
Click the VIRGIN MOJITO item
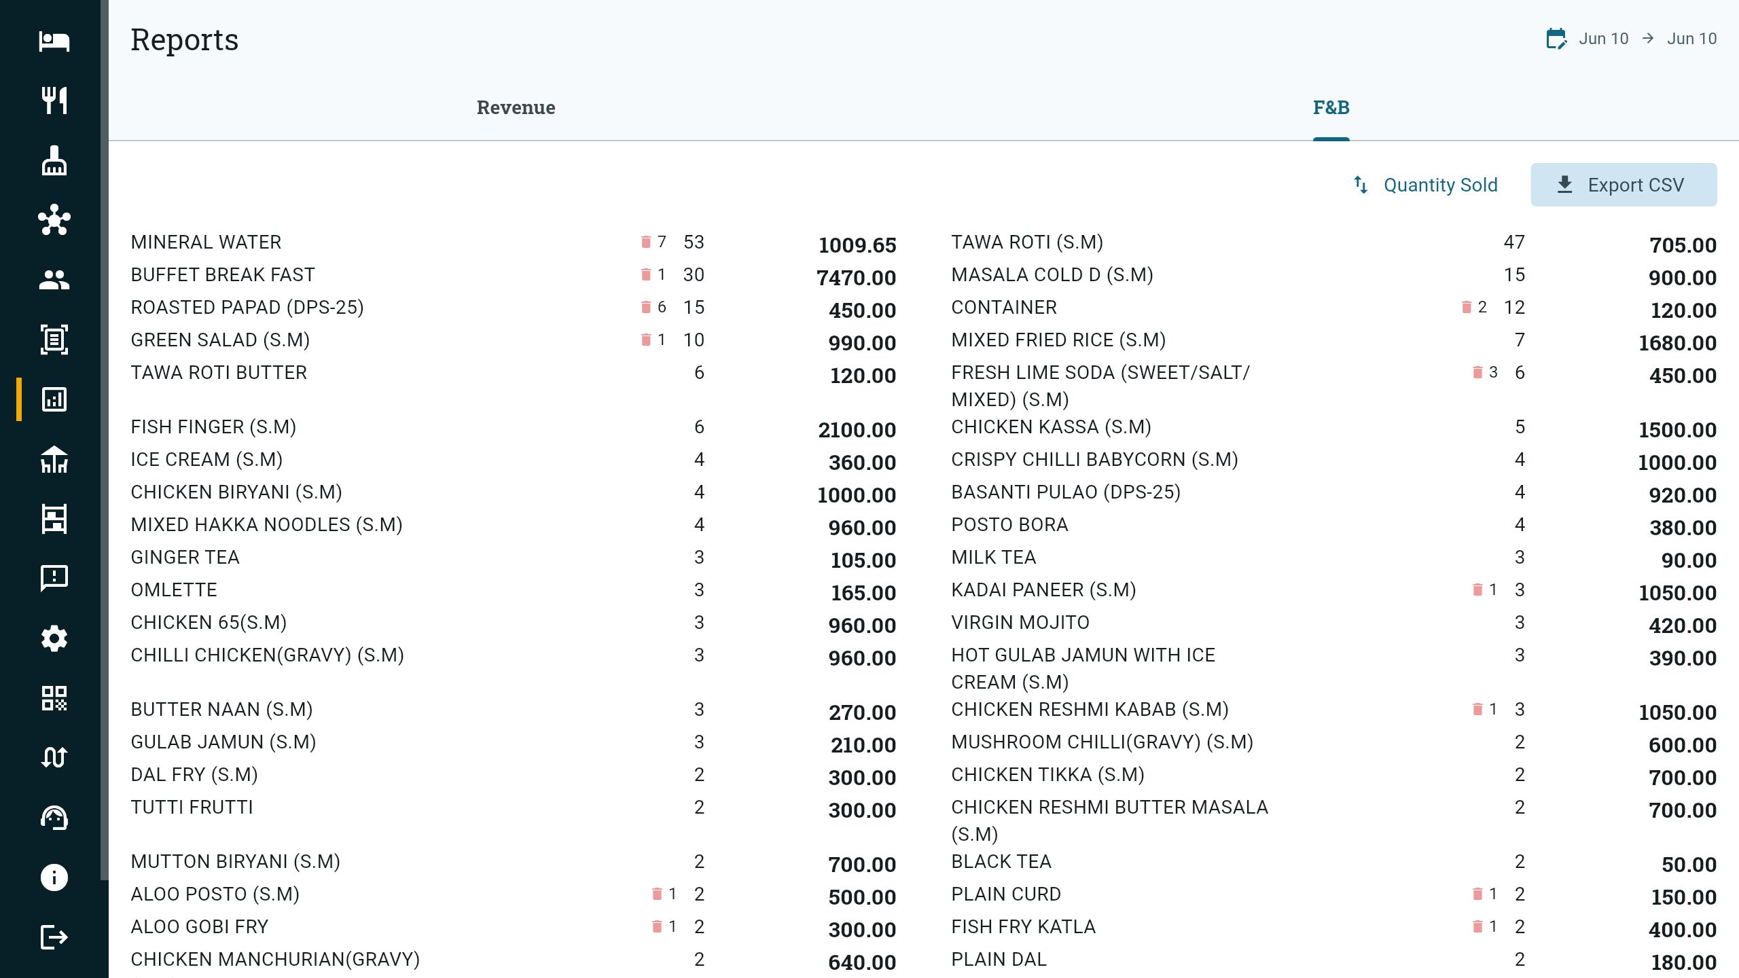1020,622
